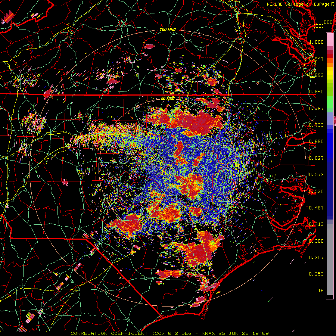336x336 pixels.
Task: Select the 0.893 scale label
Action: (316, 75)
